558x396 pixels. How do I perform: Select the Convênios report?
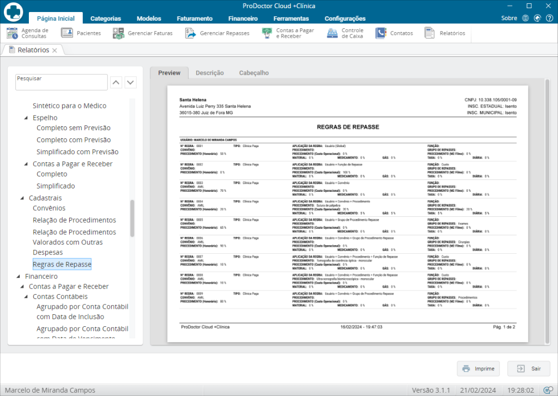click(x=49, y=208)
